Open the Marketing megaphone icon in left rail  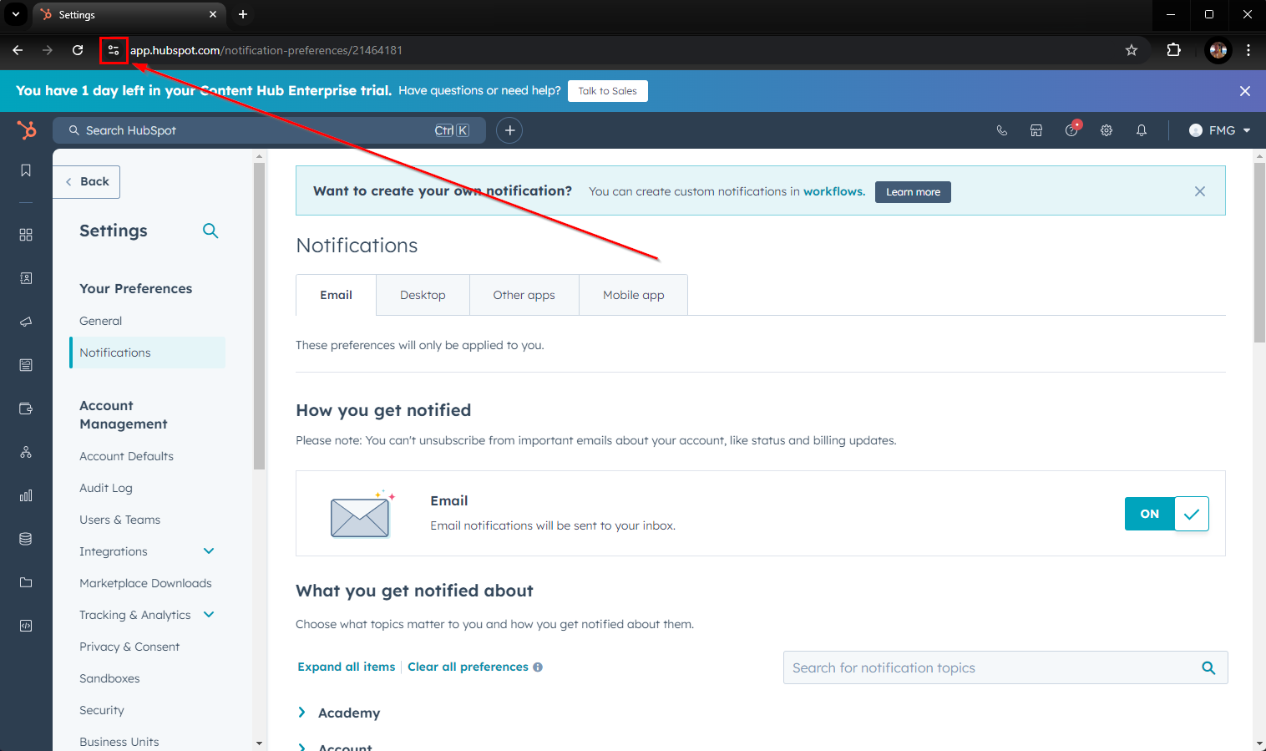pyautogui.click(x=26, y=322)
